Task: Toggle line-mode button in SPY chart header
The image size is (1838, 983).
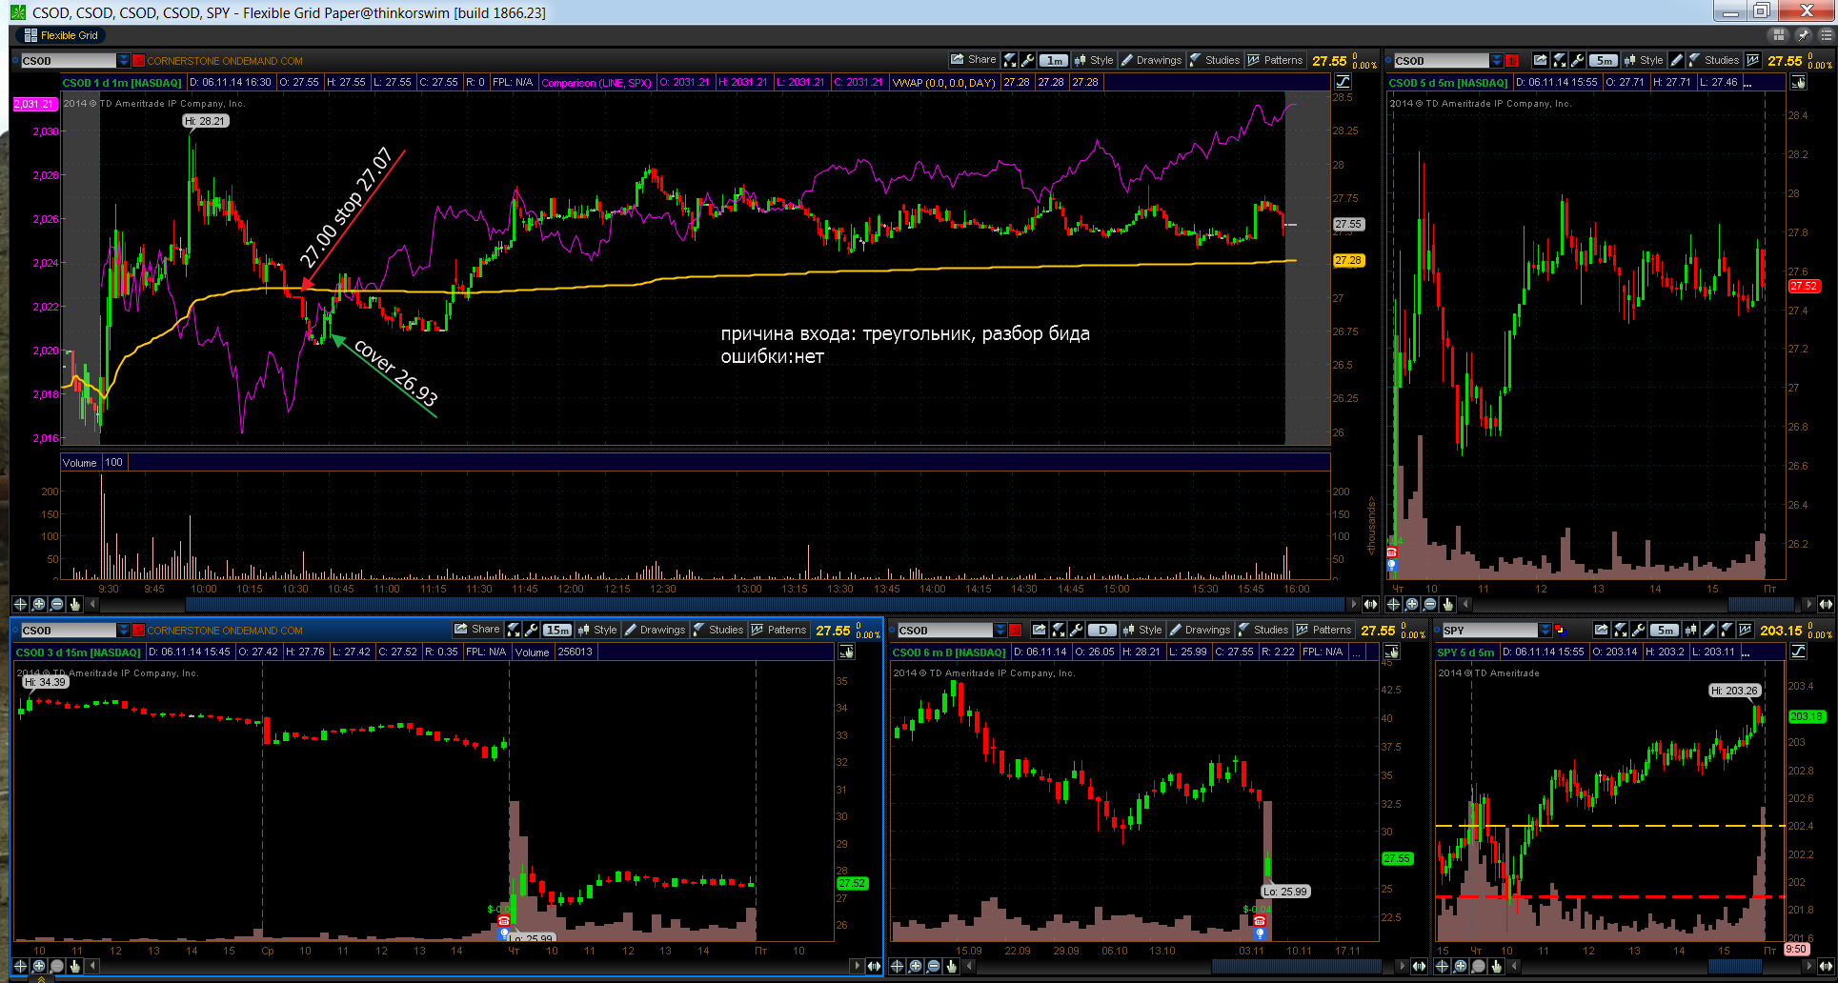Action: pos(1798,652)
